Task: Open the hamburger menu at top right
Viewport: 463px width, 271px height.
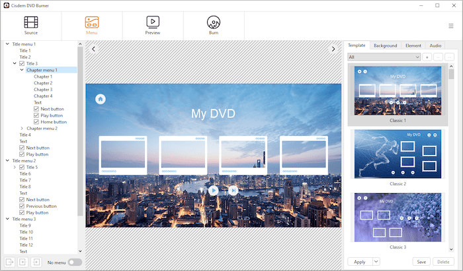Action: click(451, 26)
